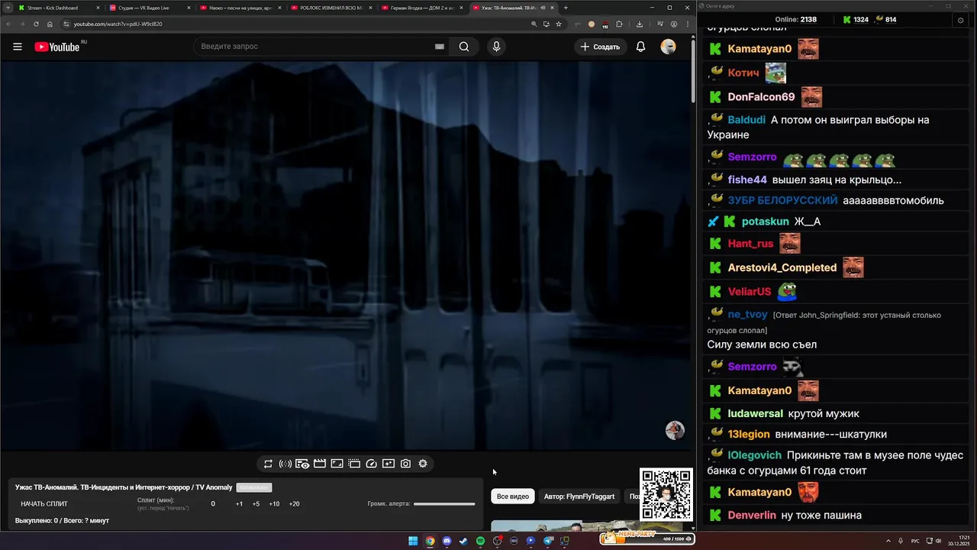977x550 pixels.
Task: Open YouTube account avatar menu
Action: click(x=668, y=47)
